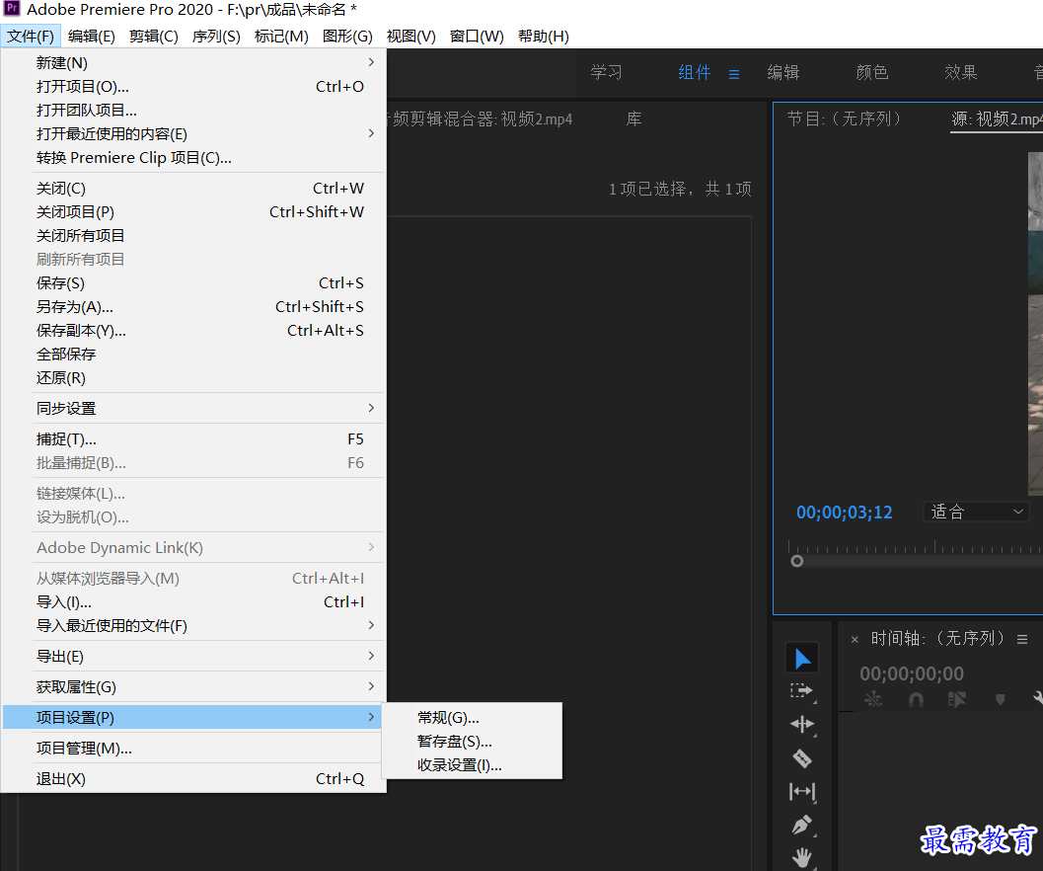
Task: Select the Selection arrow tool
Action: (x=802, y=659)
